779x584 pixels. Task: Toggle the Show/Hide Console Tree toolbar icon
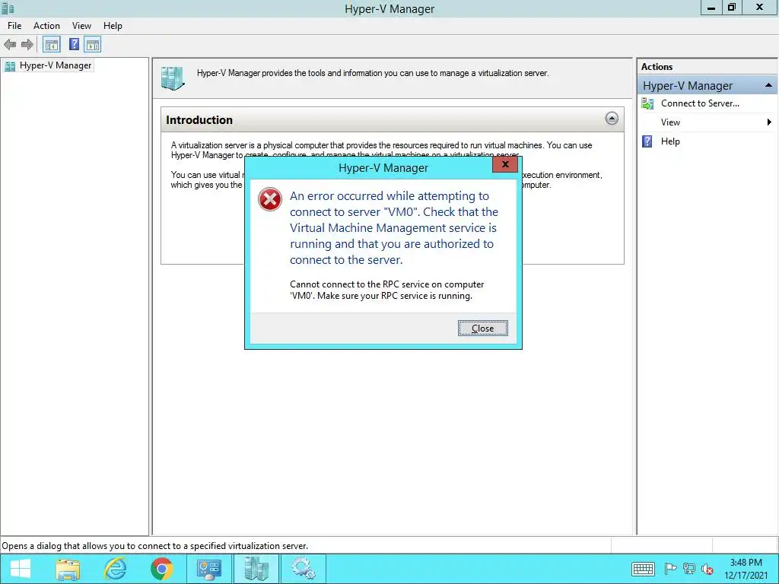pyautogui.click(x=52, y=45)
